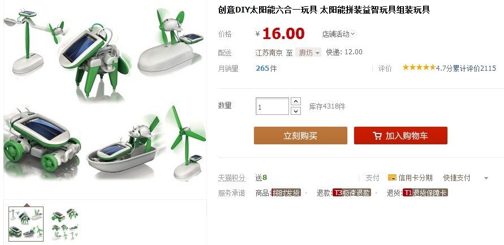Increase quantity with the up arrow
The height and width of the screenshot is (245, 504).
coord(296,101)
